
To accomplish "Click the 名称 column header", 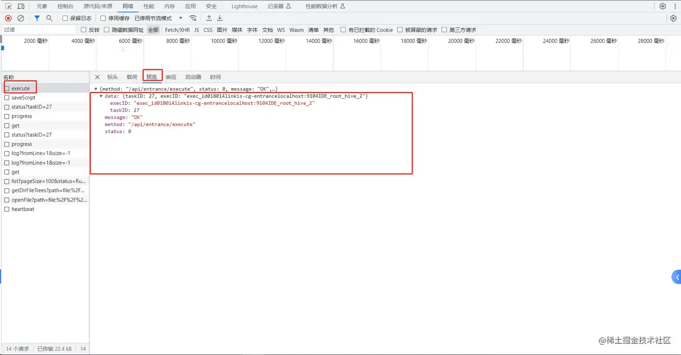I will [45, 77].
